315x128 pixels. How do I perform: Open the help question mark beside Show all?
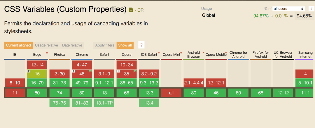point(141,45)
